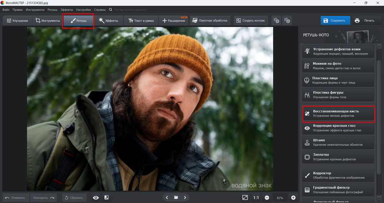This screenshot has width=384, height=203.
Task: Open the Восстанавливающая кисть healing brush tool
Action: [338, 114]
